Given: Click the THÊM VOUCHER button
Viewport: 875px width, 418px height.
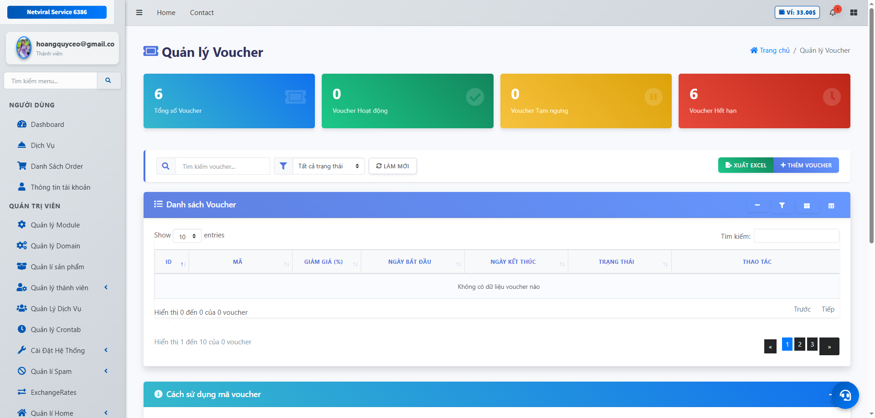Looking at the screenshot, I should 806,165.
